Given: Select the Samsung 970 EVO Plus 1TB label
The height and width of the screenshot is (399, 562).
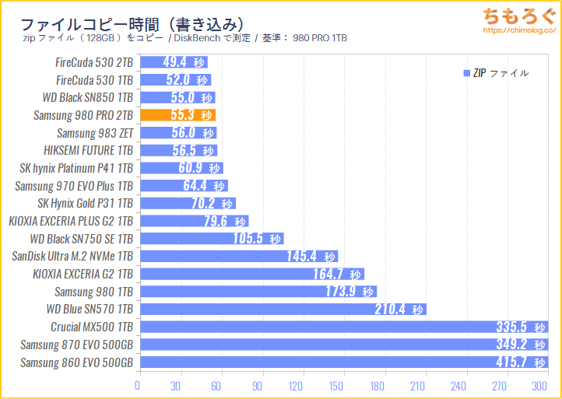Looking at the screenshot, I should 74,186.
